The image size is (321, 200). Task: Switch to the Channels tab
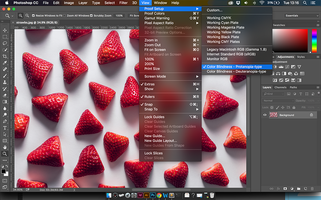[280, 87]
